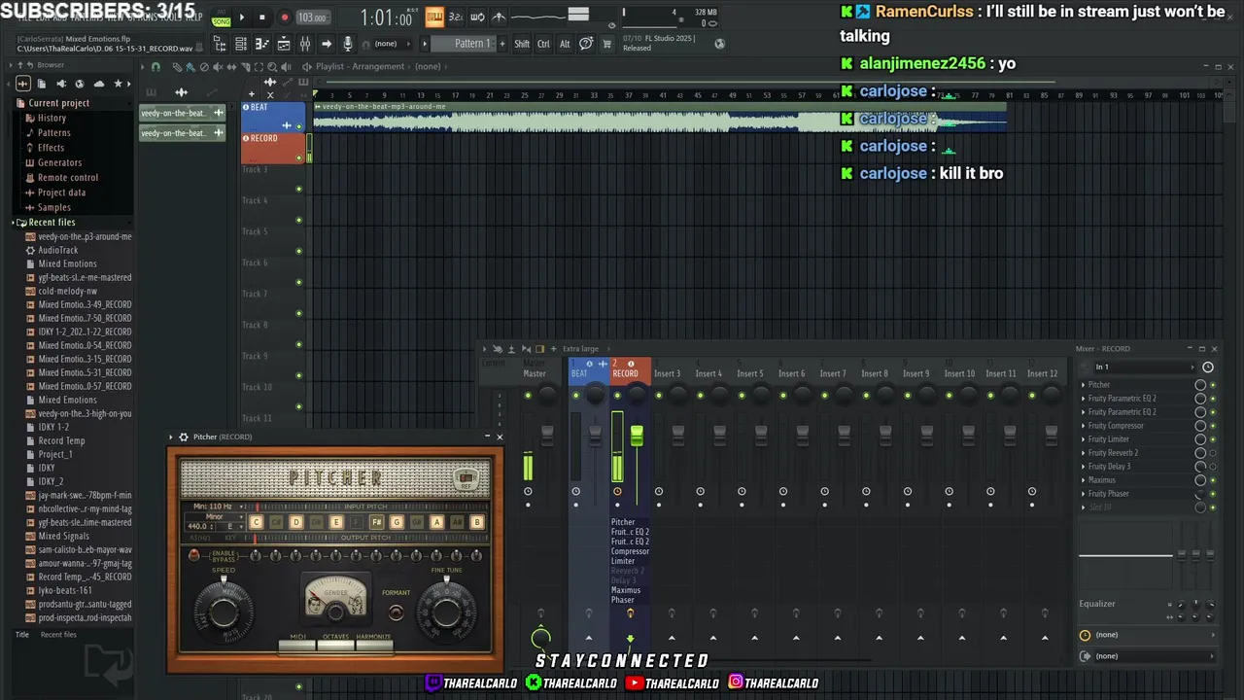This screenshot has width=1244, height=700.
Task: Mute the BEAT mixer track LED
Action: 575,395
